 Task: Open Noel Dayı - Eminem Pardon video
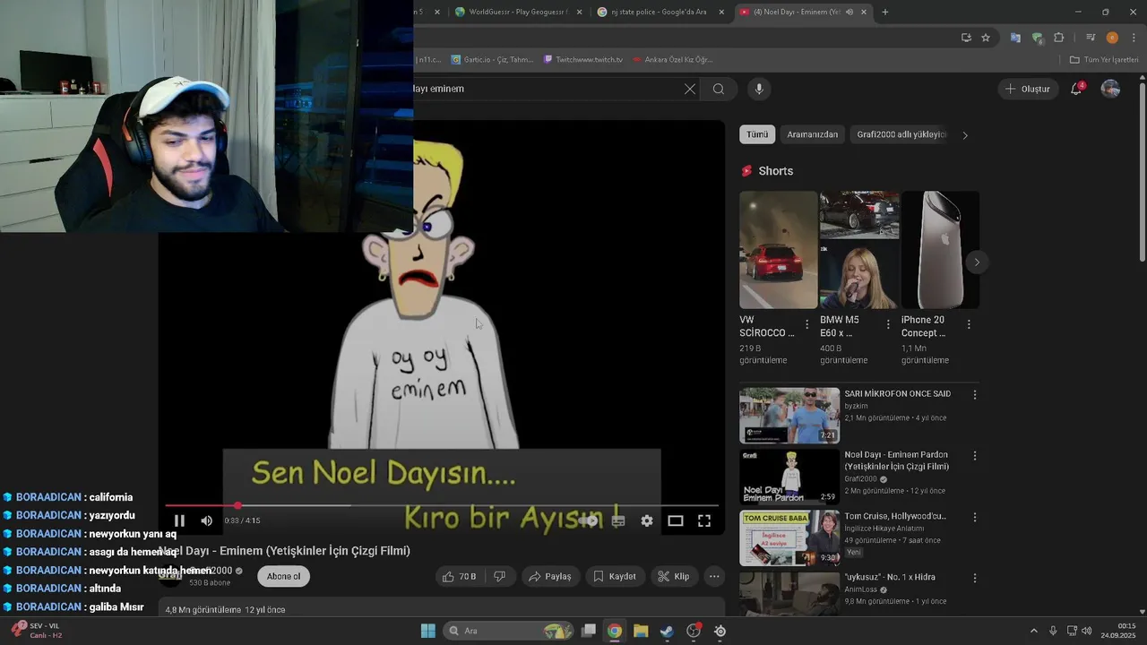789,477
